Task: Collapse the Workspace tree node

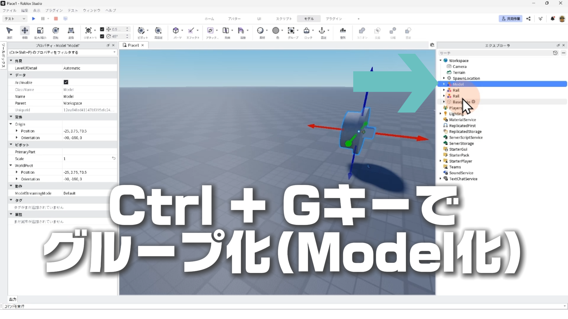Action: pos(440,61)
